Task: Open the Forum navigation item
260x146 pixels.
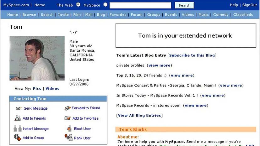Action: [137, 14]
